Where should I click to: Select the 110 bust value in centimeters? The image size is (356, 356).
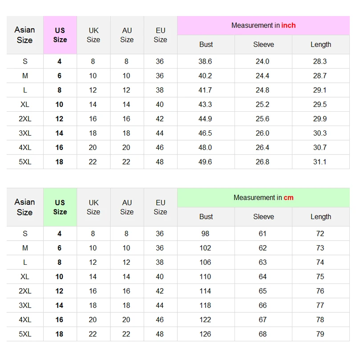(205, 277)
